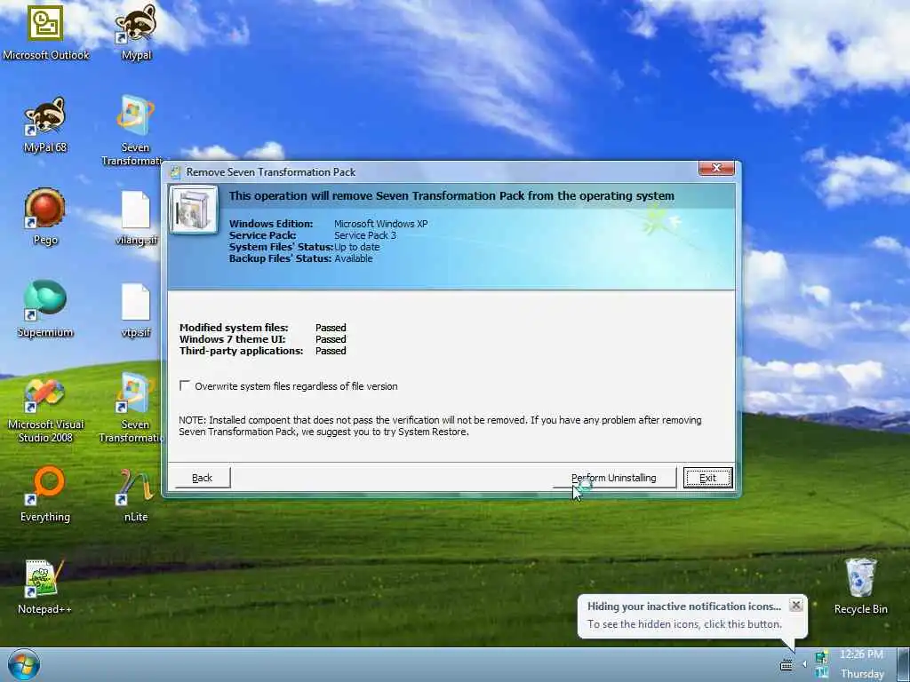The width and height of the screenshot is (910, 682).
Task: Click the 'Third-party applications:' label
Action: 241,351
